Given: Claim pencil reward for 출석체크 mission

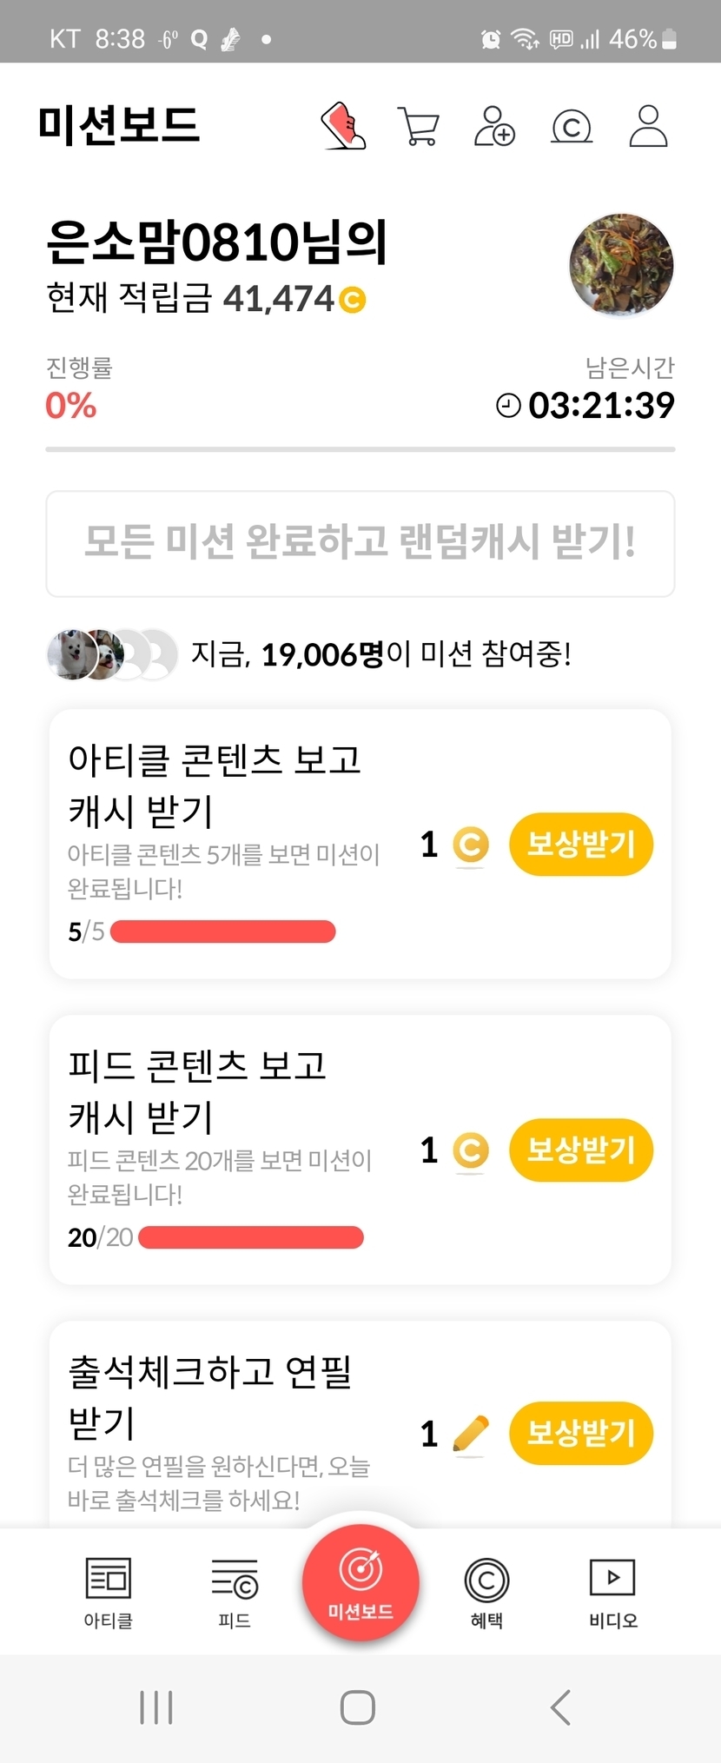Looking at the screenshot, I should pyautogui.click(x=580, y=1433).
